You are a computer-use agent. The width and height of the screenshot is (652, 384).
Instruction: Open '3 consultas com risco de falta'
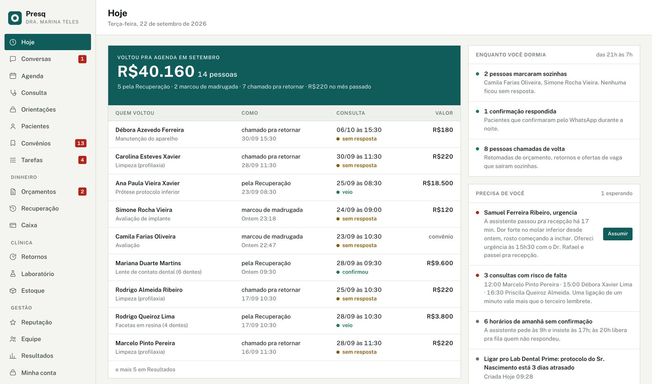[x=554, y=288]
